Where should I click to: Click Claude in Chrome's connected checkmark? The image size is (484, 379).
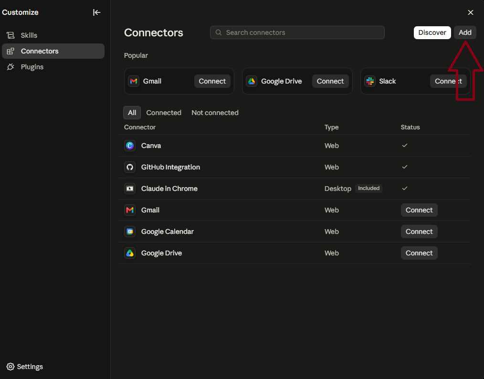[405, 188]
